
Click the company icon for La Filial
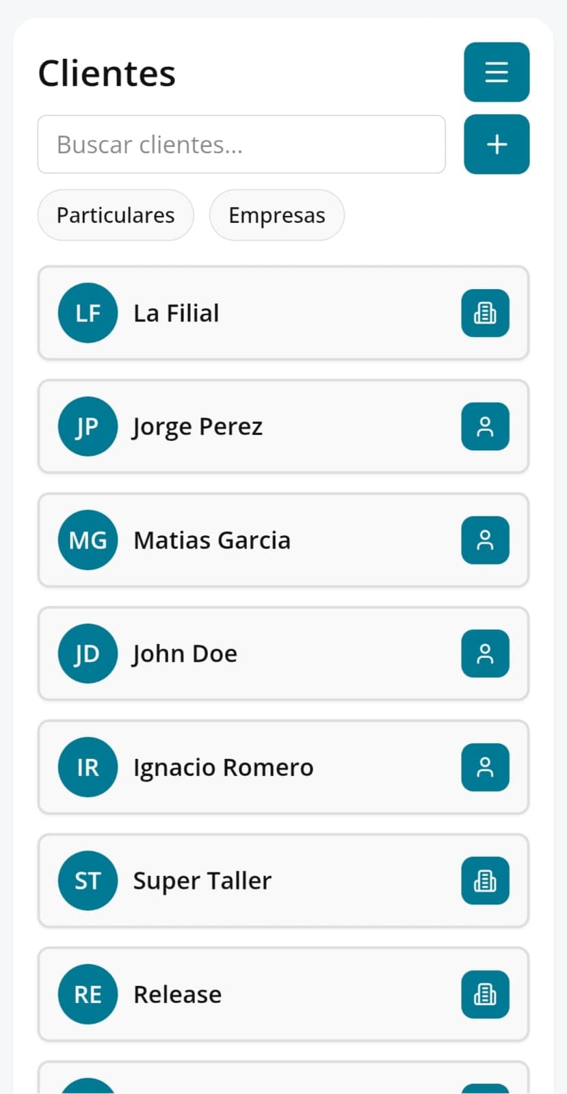(x=485, y=313)
